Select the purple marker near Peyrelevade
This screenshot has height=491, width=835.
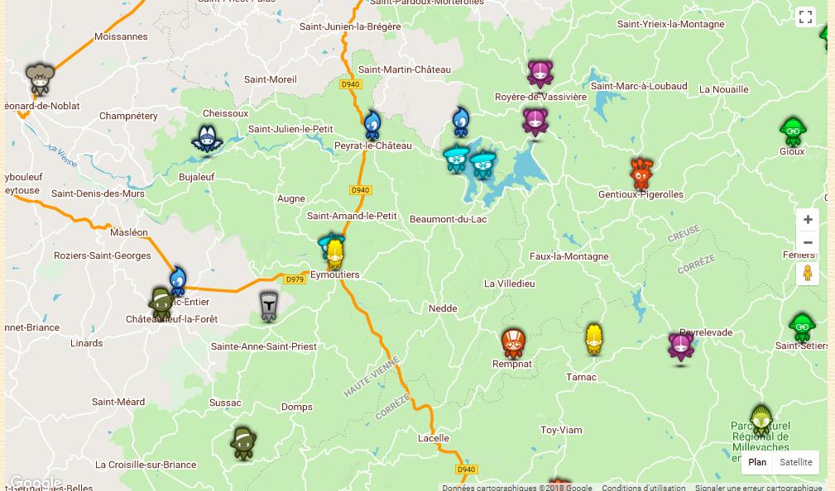(x=681, y=347)
